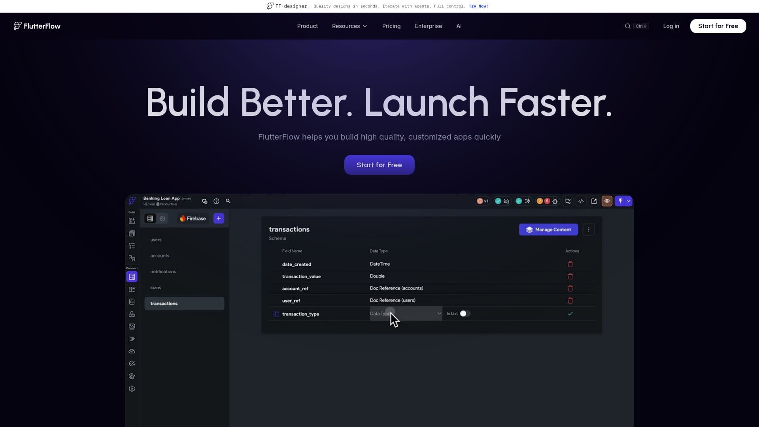Toggle the eye preview button

coord(607,201)
